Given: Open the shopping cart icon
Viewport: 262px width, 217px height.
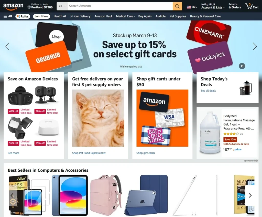Looking at the screenshot, I should 252,6.
